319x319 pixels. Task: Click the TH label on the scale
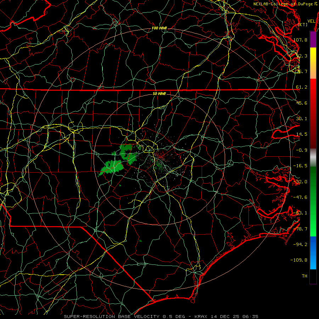304,276
